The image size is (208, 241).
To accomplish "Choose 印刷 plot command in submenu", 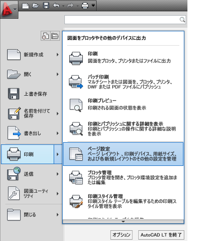I will pos(123,58).
